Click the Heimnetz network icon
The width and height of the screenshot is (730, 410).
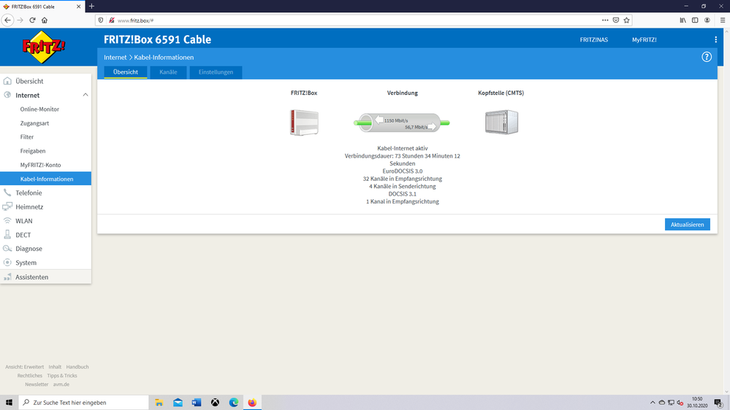(x=7, y=206)
